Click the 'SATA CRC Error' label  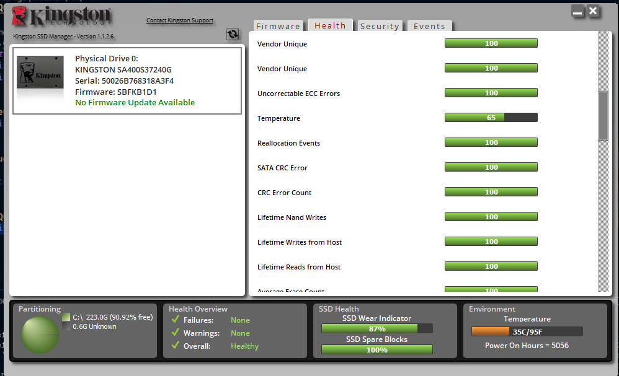tap(282, 168)
